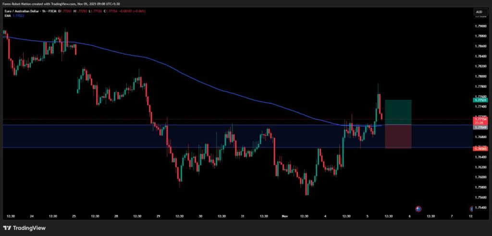Click the 28 date label on time axis
Viewport: 492px width, 236px height.
point(116,216)
